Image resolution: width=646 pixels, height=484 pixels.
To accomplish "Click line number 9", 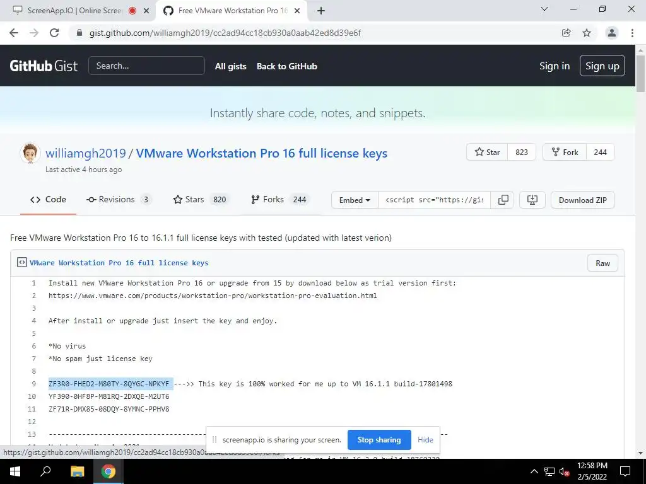I will (34, 384).
